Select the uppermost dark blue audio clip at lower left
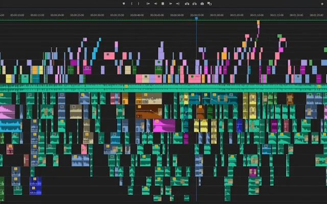Image resolution: width=327 pixels, height=204 pixels. pyautogui.click(x=35, y=182)
